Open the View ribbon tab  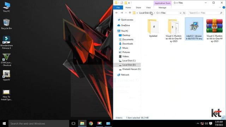pos(148,8)
